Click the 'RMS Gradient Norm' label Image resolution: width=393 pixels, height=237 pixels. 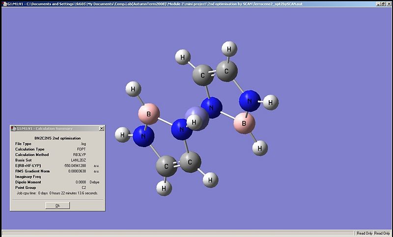[x=32, y=171]
